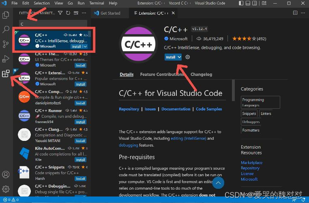Select C/C++ Snippets extension icon
This screenshot has width=309, height=203.
point(24,172)
